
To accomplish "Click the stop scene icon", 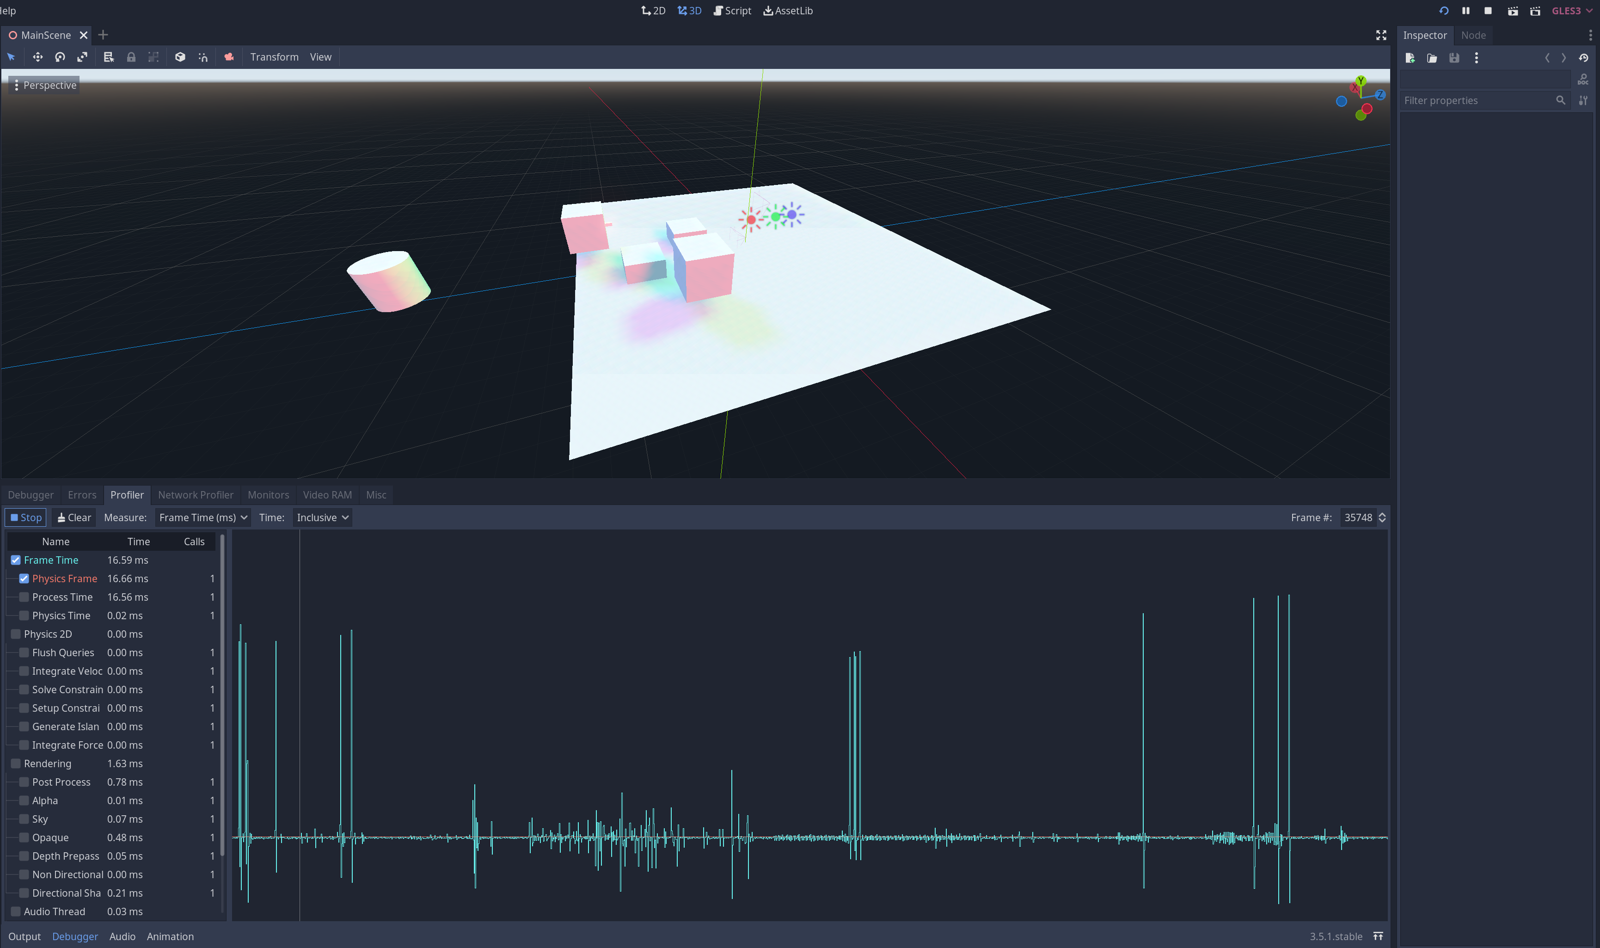I will 1488,11.
